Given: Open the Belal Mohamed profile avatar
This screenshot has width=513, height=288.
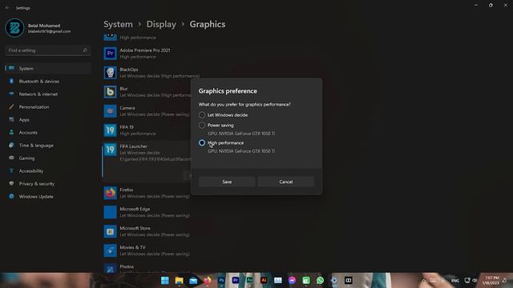Looking at the screenshot, I should click(14, 28).
